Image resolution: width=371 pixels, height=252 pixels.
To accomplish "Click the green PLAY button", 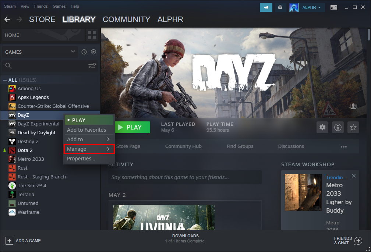I will pos(132,127).
